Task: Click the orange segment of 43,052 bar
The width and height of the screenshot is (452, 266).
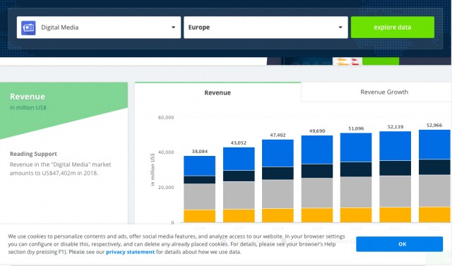Action: tap(239, 216)
